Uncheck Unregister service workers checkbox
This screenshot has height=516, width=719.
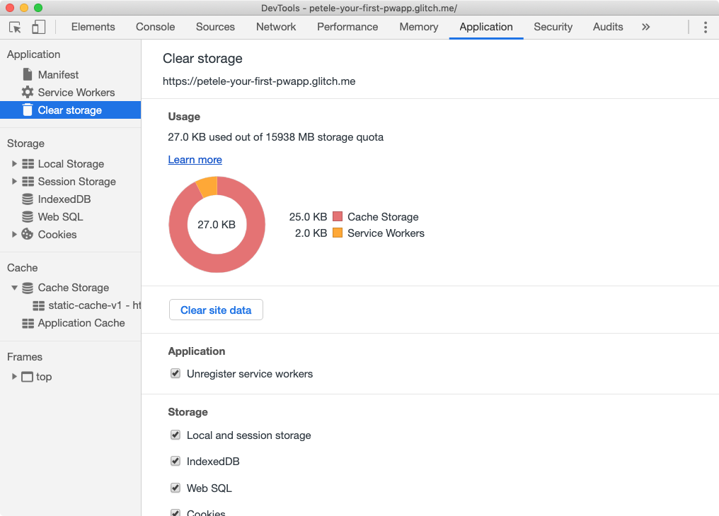176,373
